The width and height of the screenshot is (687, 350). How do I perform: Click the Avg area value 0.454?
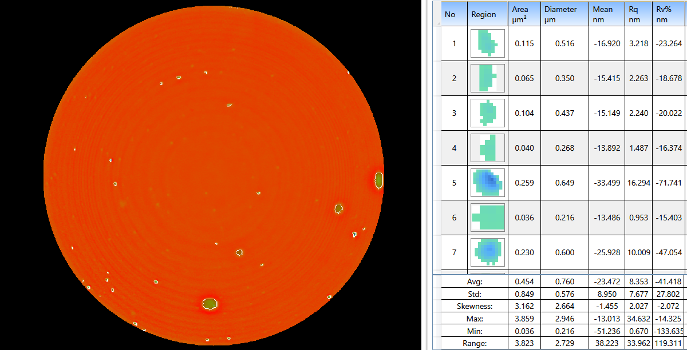click(524, 281)
